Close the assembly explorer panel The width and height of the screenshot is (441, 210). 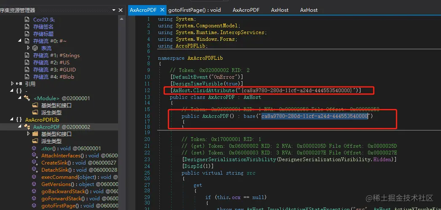[x=121, y=10]
